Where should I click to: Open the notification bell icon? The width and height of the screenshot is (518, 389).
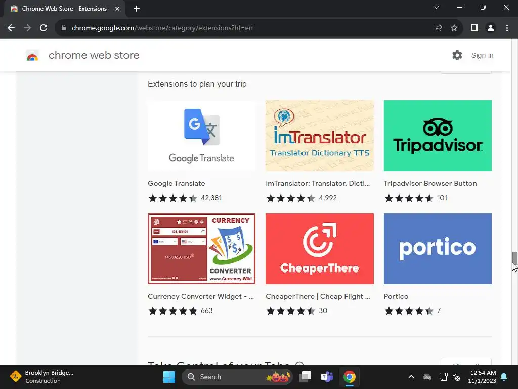(504, 377)
